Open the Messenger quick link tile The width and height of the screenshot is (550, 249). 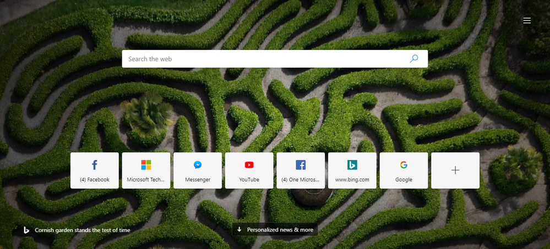(x=198, y=170)
